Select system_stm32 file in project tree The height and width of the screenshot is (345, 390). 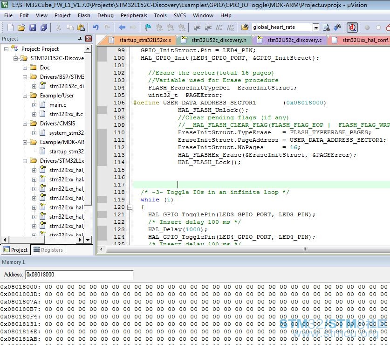(66, 133)
